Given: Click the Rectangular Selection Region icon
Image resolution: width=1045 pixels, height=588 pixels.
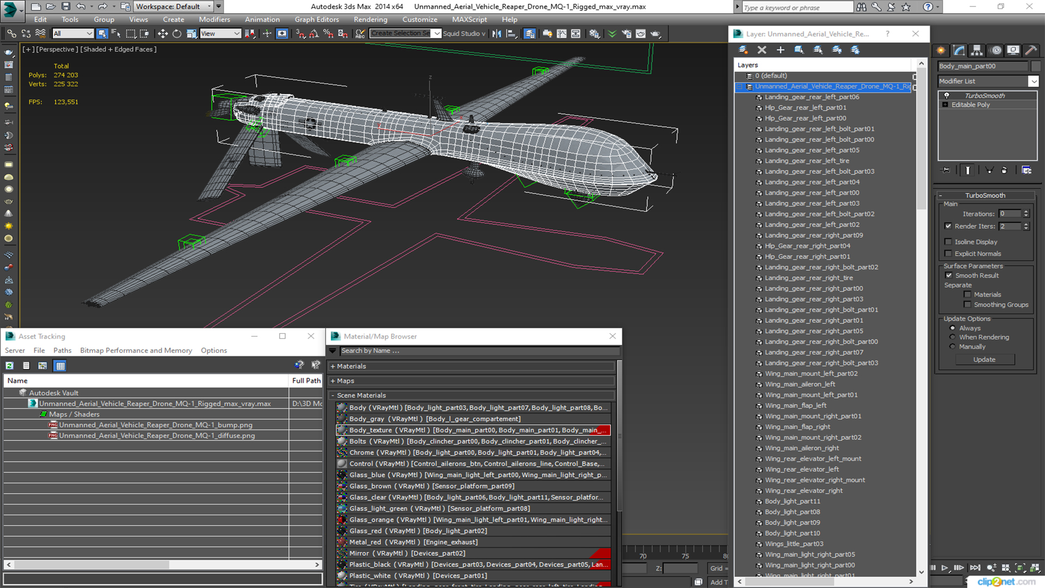Looking at the screenshot, I should 131,34.
